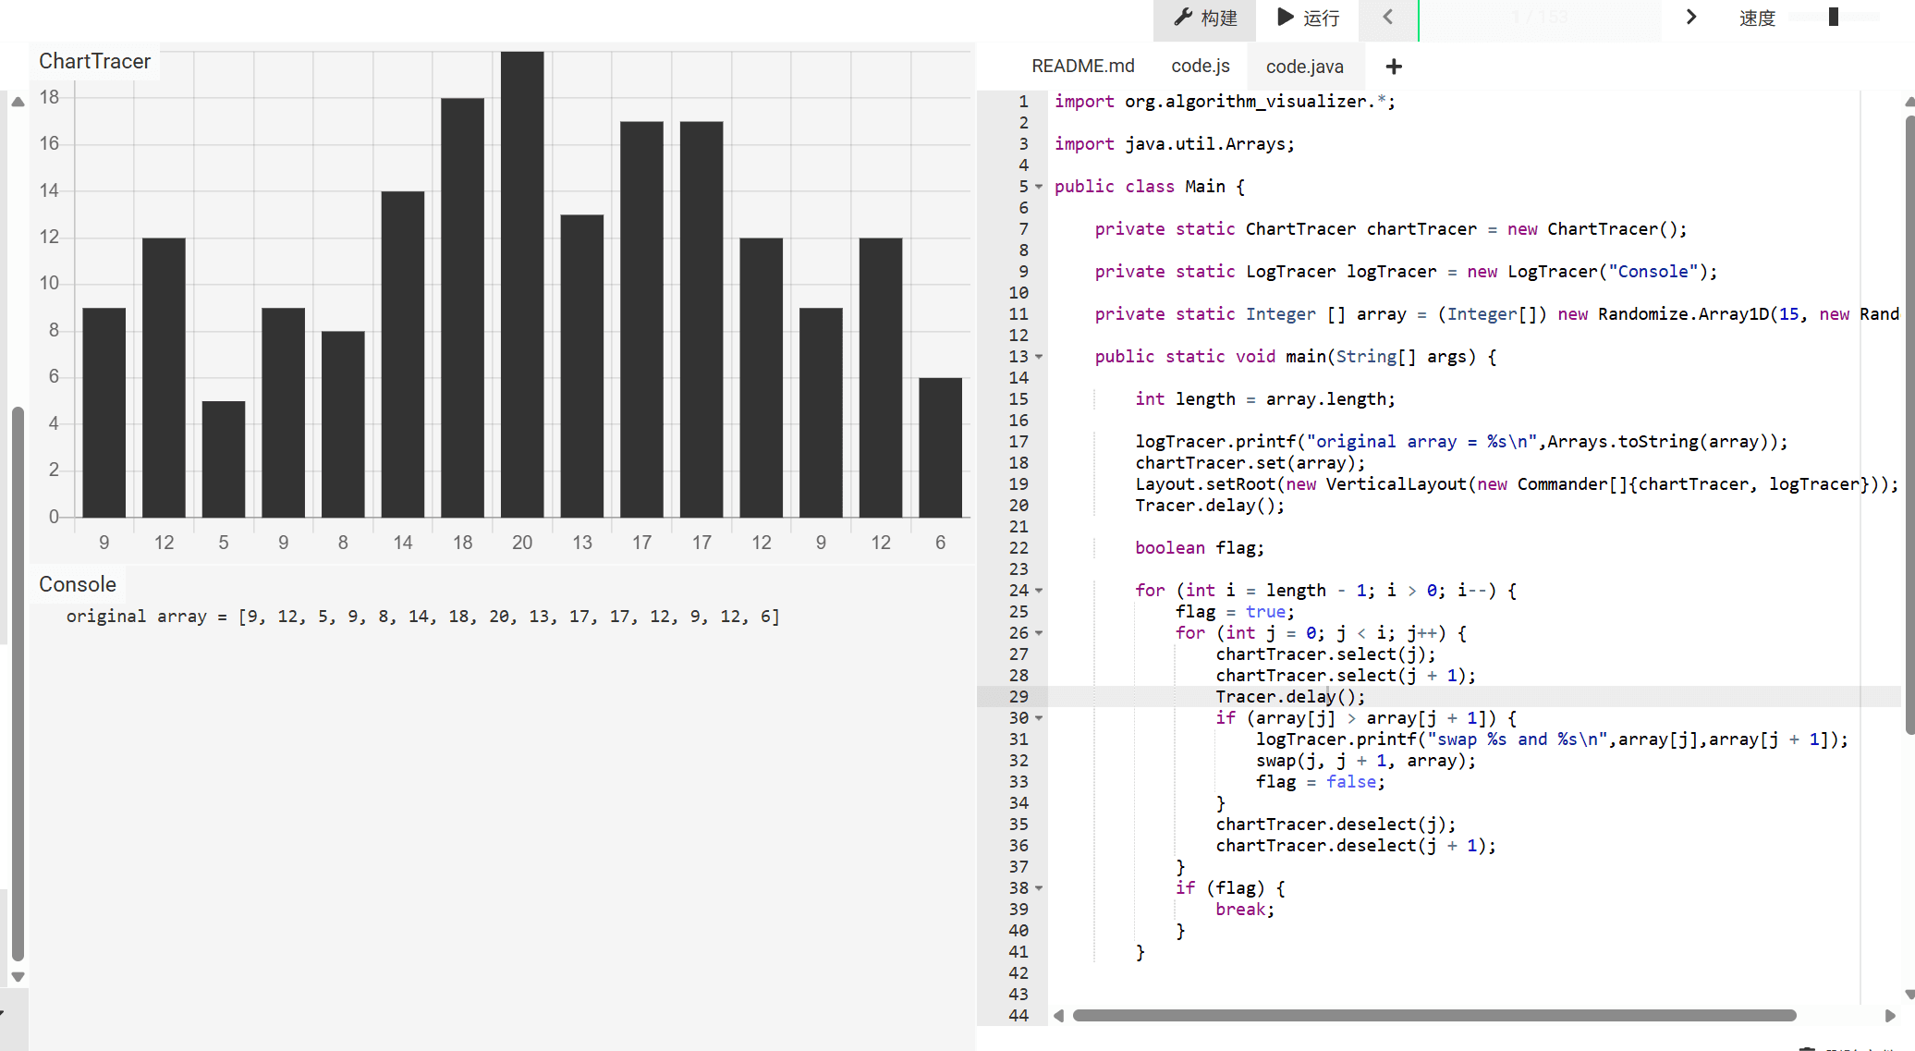Adjust the 速度 speed slider handle

pyautogui.click(x=1834, y=18)
